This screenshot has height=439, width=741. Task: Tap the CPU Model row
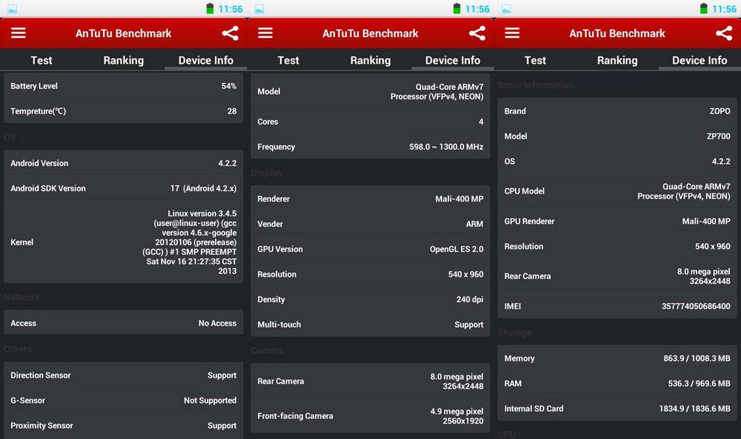click(x=617, y=191)
